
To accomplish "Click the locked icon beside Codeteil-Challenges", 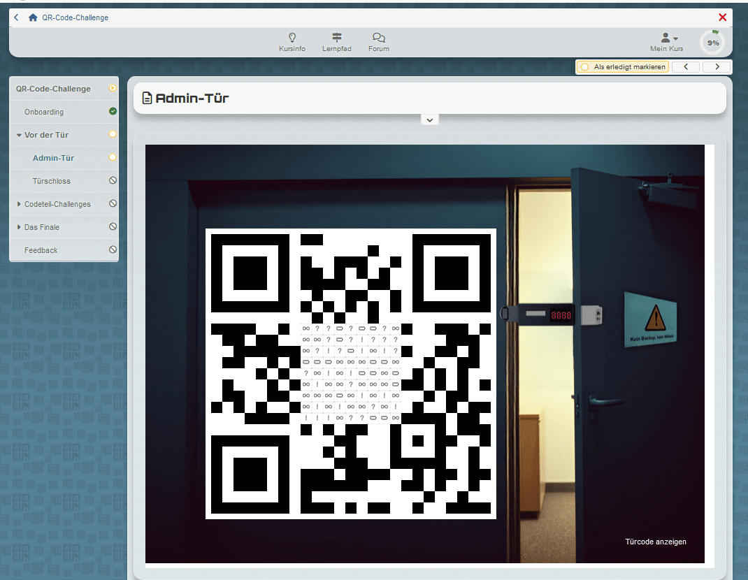I will click(x=113, y=203).
